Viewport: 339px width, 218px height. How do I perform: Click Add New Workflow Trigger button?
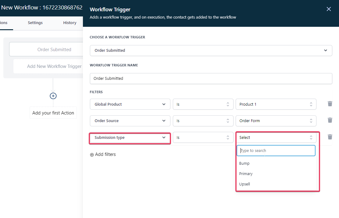[54, 66]
